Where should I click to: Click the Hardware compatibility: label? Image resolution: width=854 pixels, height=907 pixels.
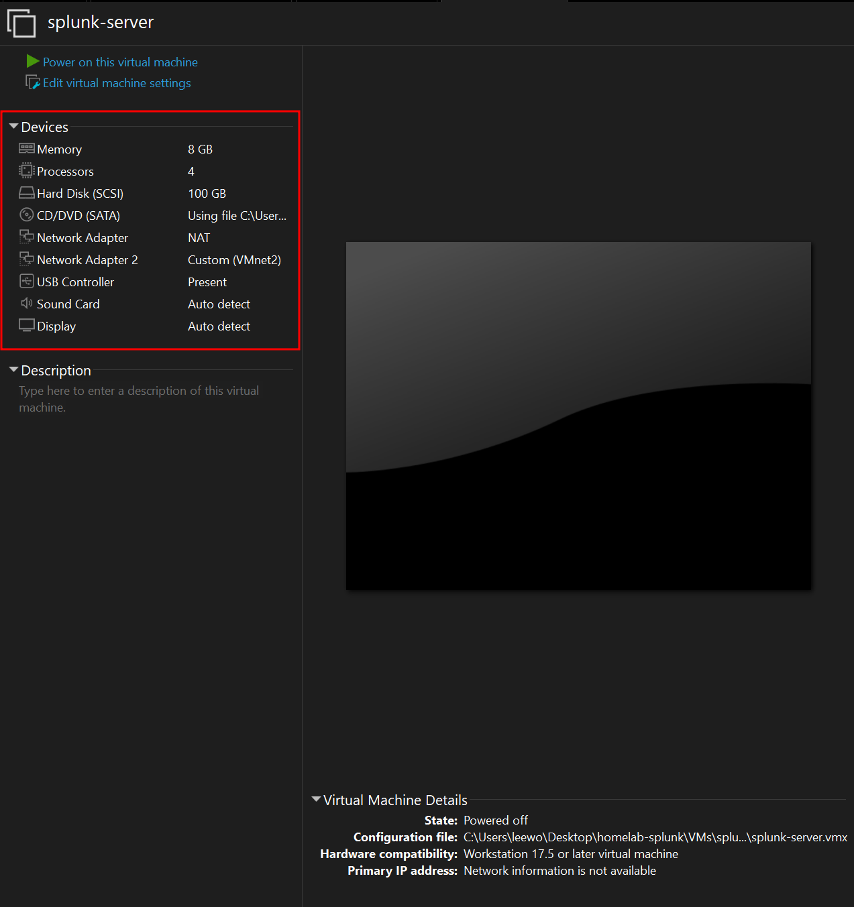[388, 854]
